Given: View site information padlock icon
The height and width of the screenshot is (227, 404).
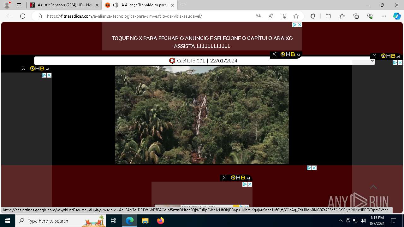Looking at the screenshot, I should tap(40, 16).
